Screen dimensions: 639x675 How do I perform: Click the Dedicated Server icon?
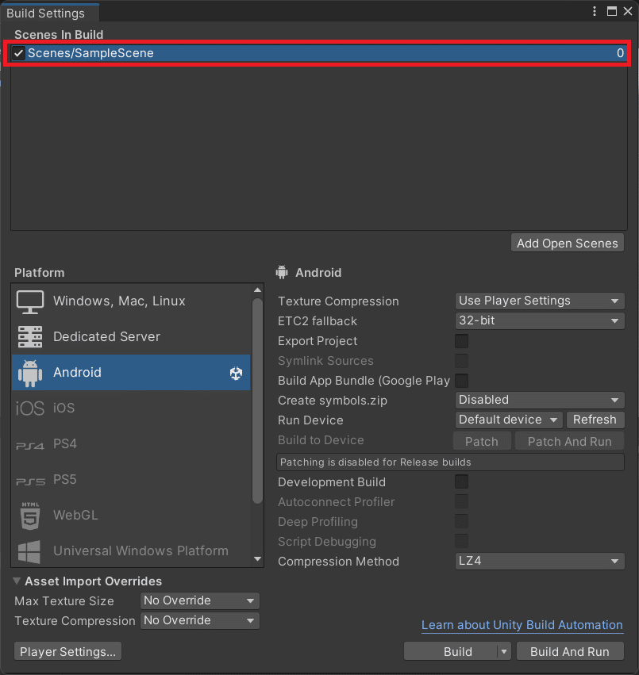[29, 337]
